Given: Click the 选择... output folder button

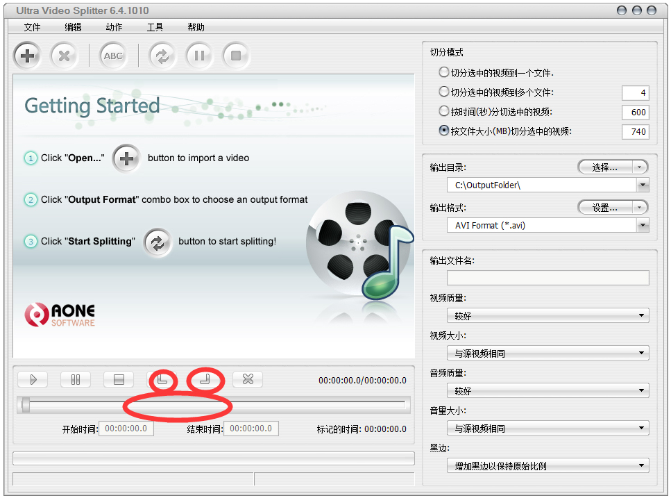Looking at the screenshot, I should coord(612,167).
